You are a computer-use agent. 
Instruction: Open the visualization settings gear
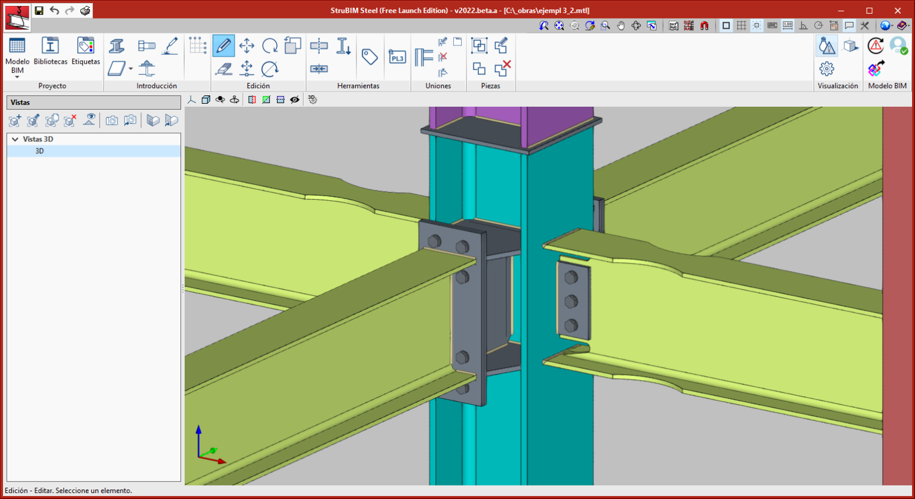826,69
